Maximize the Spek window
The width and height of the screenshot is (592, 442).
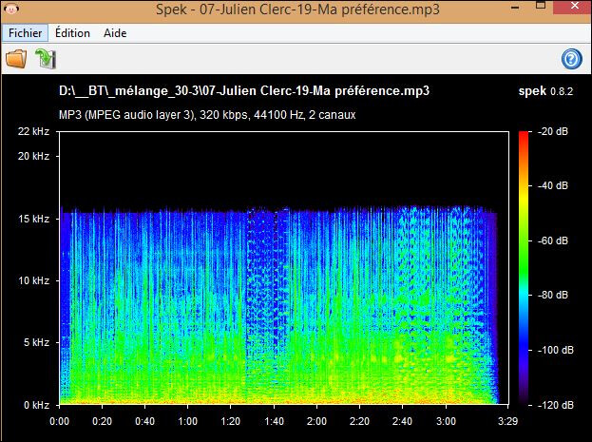coord(541,6)
